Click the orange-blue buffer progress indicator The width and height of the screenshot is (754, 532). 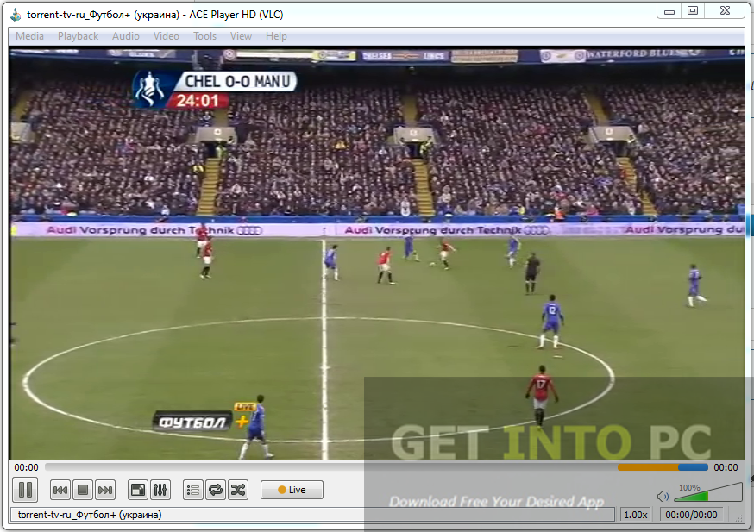click(x=663, y=467)
